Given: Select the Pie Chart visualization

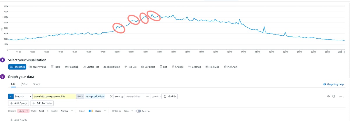Looking at the screenshot, I should coord(230,67).
